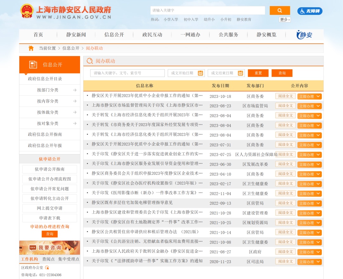The height and width of the screenshot is (279, 343).
Task: Expand 按部门分类 arrow item
Action: 75,90
